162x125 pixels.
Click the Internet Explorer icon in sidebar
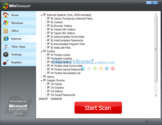click(x=6, y=39)
